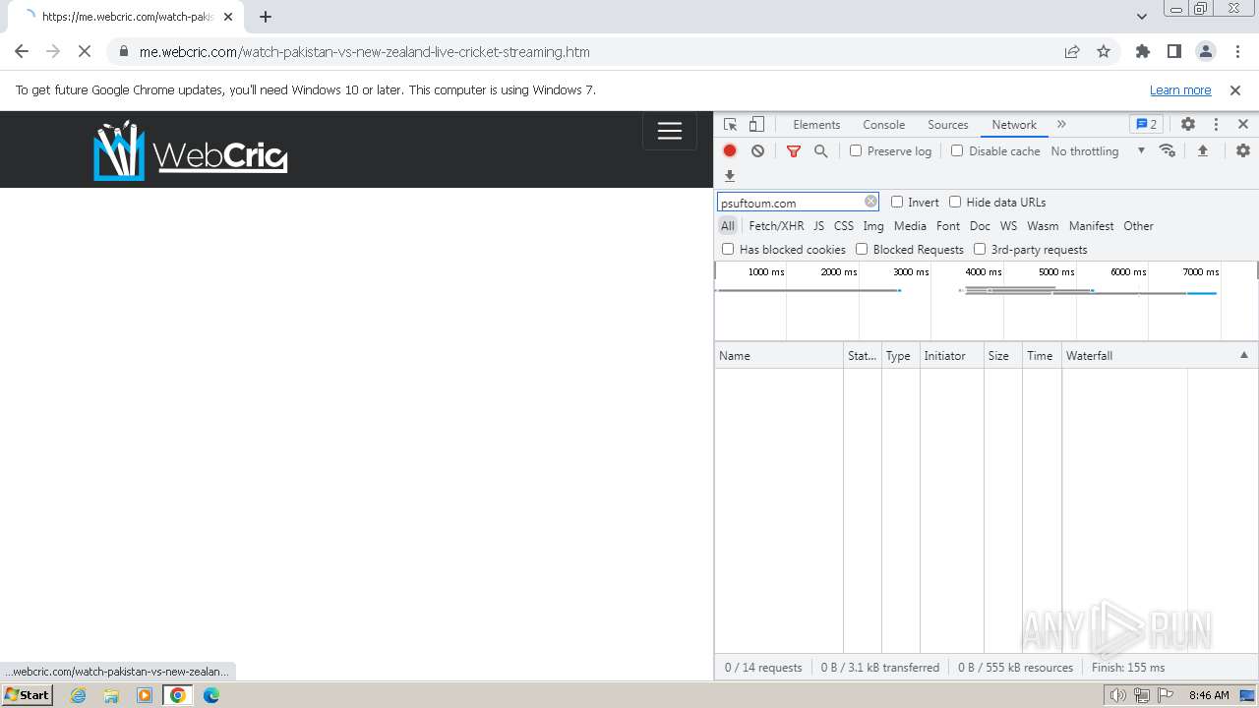Switch to the Sources tab
1259x708 pixels.
tap(948, 125)
